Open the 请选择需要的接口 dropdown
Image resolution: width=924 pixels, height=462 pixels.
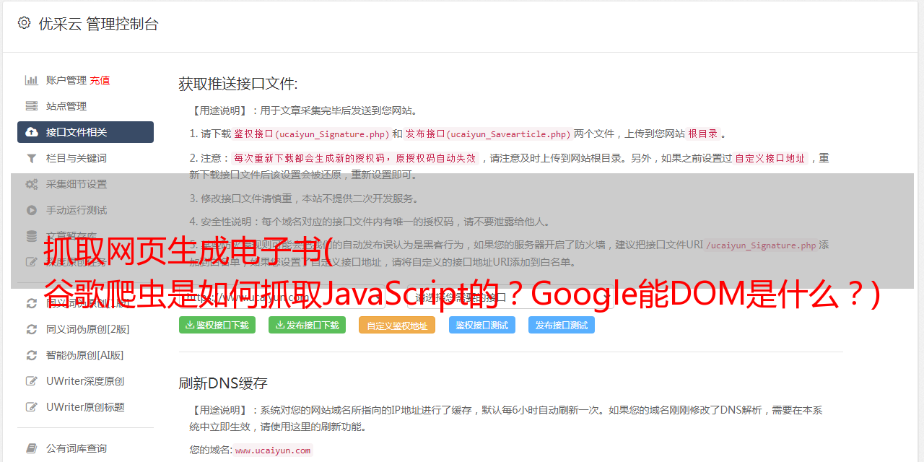coord(509,297)
